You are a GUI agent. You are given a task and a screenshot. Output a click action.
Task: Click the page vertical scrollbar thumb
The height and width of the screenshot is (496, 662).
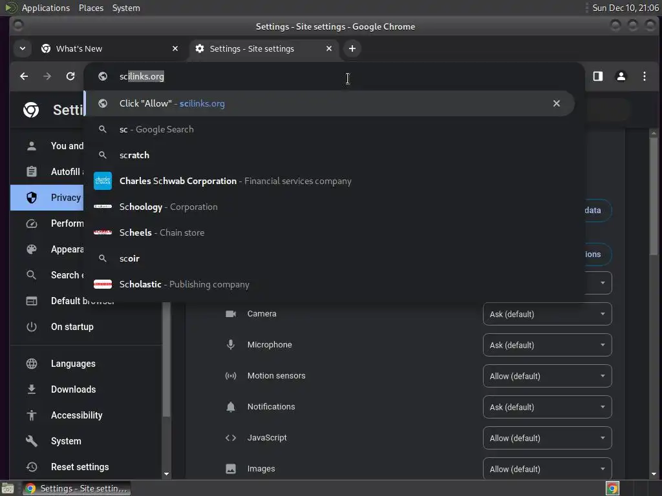point(654,196)
